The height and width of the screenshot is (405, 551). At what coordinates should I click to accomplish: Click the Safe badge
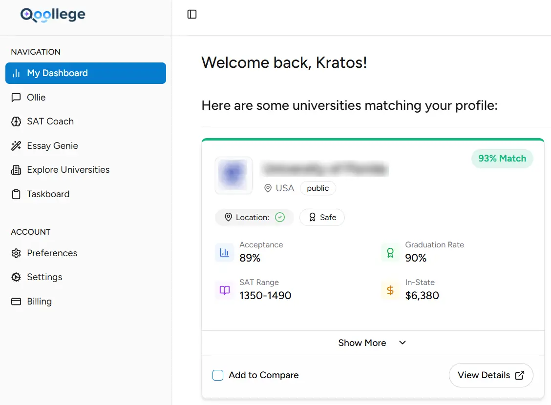coord(322,218)
